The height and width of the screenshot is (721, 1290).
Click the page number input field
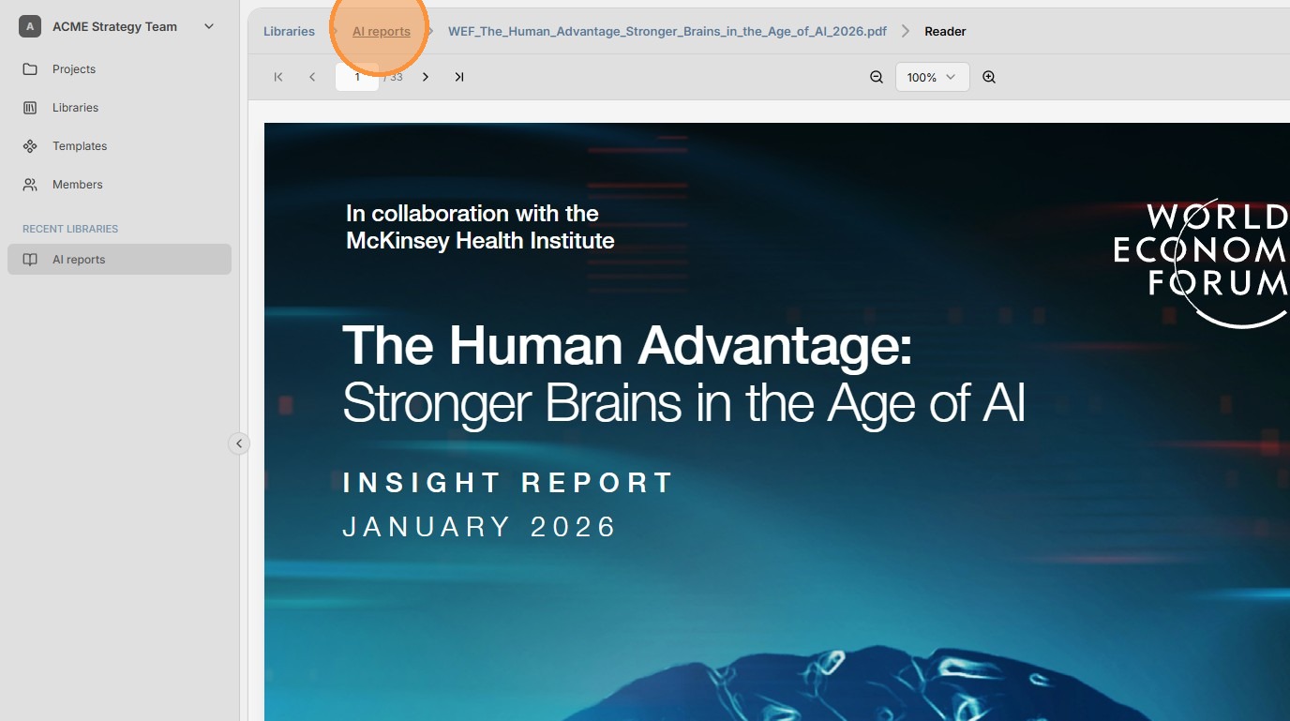357,77
